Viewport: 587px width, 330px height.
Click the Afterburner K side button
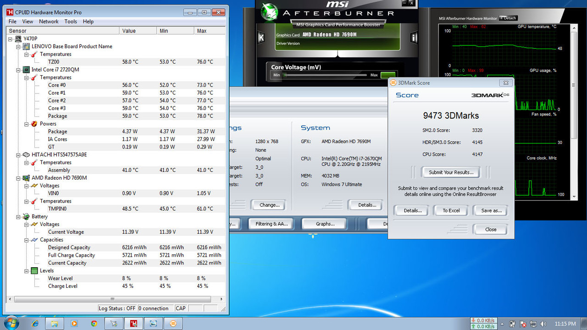coord(261,38)
